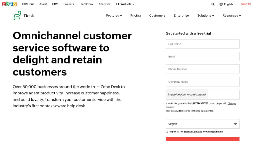Click the SIGN IN link
Screen dimensions: 253x141
(246, 4)
